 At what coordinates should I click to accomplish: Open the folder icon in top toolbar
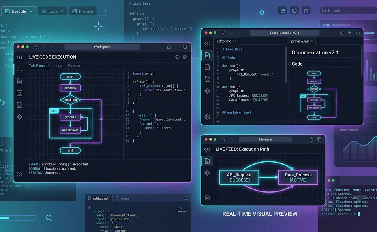(283, 11)
